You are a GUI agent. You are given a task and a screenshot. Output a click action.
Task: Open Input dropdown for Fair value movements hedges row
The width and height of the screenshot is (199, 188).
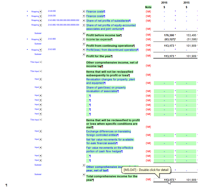point(40,147)
